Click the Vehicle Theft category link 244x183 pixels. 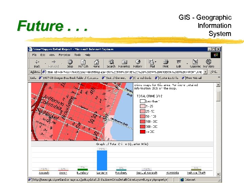196,172
